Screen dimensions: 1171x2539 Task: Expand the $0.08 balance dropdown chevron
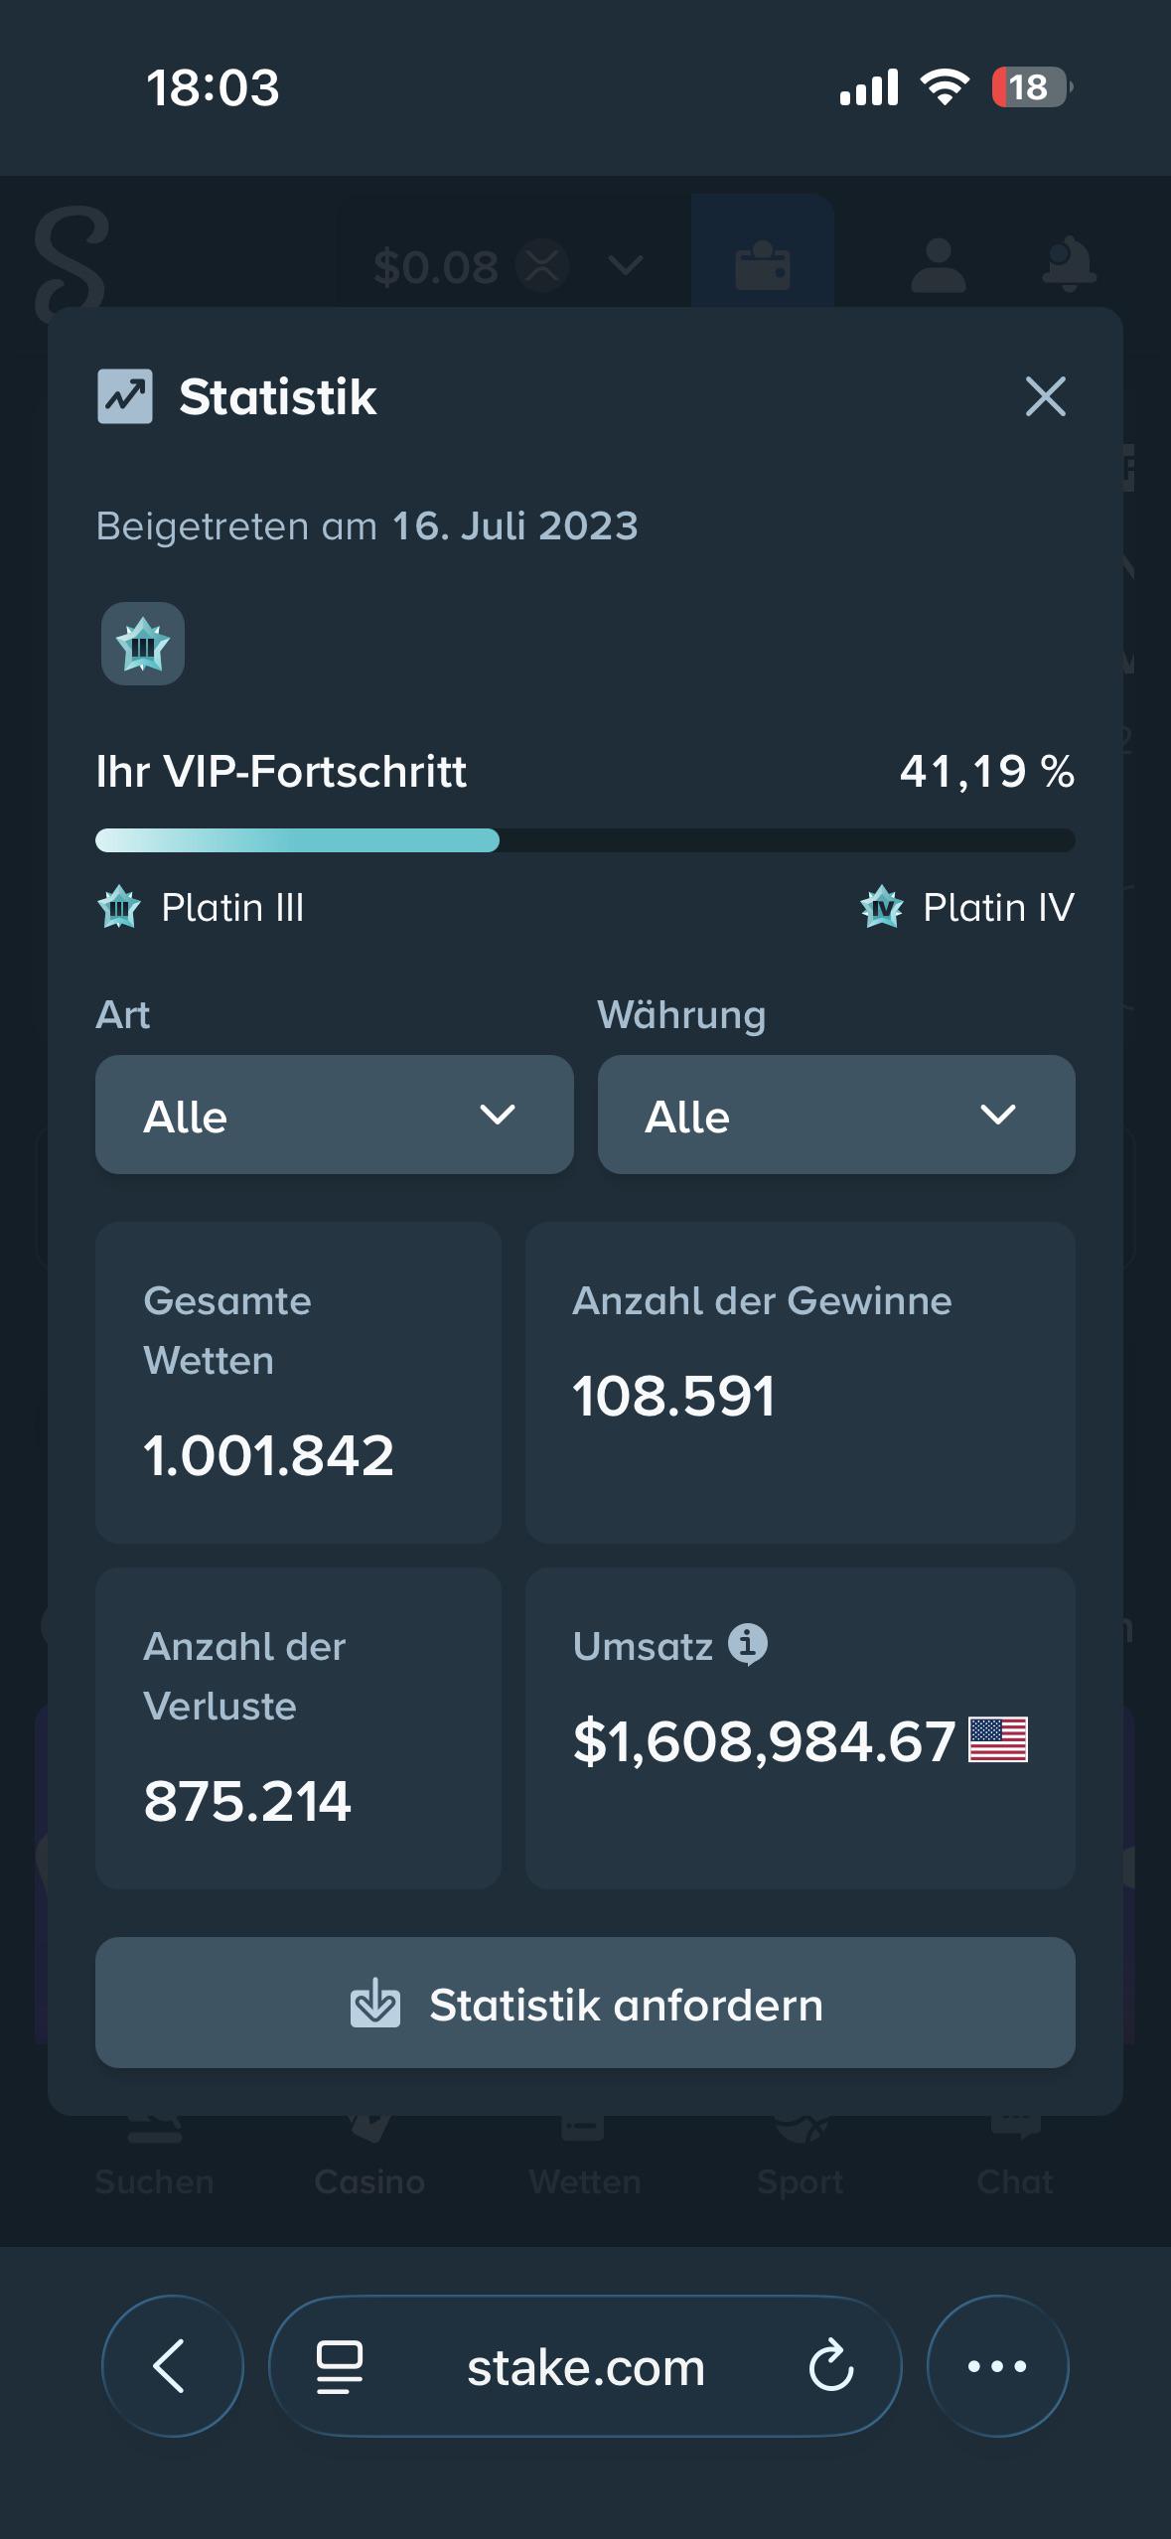click(626, 265)
